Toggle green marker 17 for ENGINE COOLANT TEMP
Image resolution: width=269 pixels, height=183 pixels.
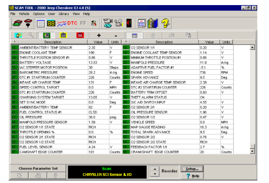pos(15,53)
